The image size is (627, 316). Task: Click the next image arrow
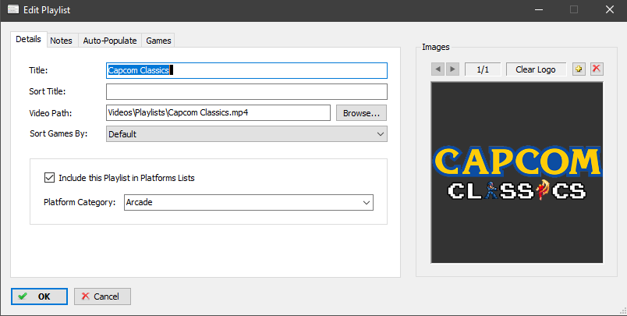452,69
